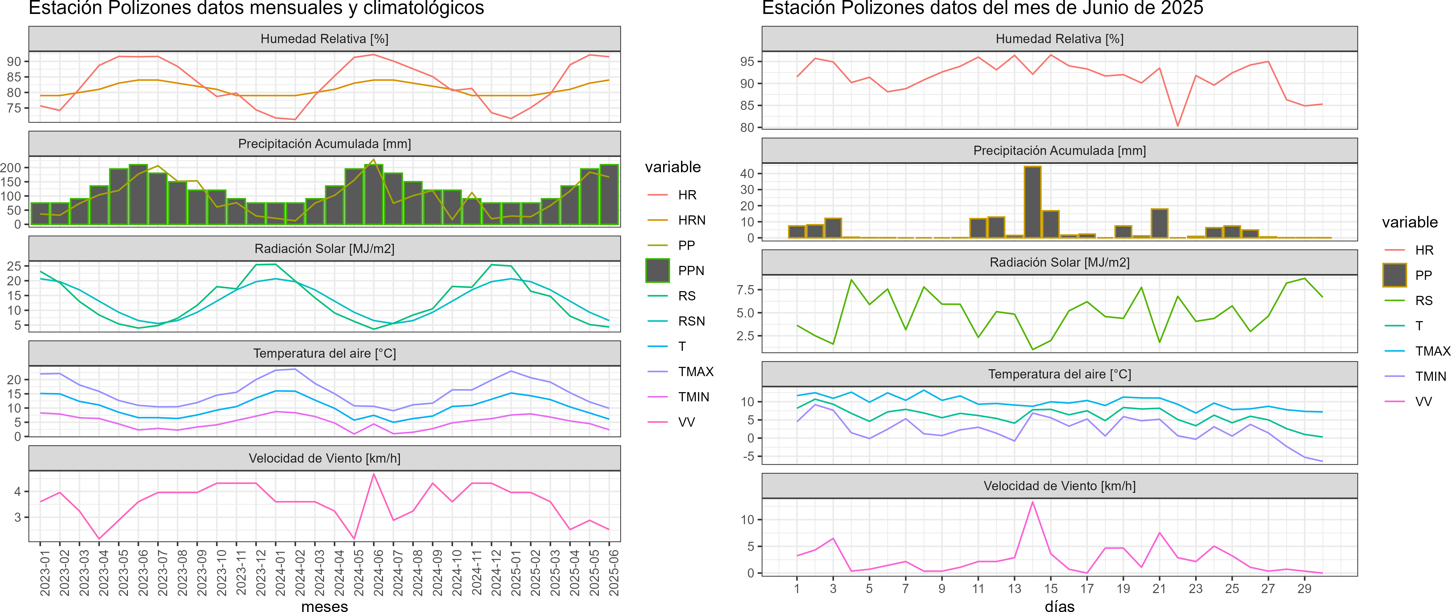Click the 'Velocidad de Viento [km/h]' header in the June 2025 chart
The image size is (1451, 612).
(x=1060, y=486)
